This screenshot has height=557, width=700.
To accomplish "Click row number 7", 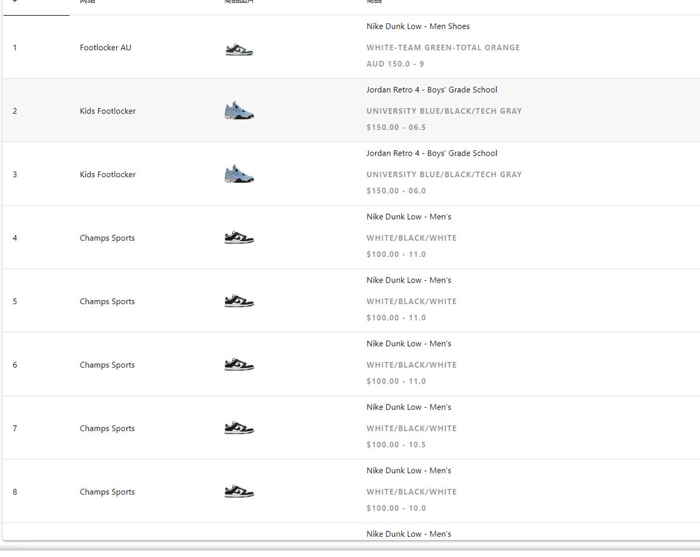I will click(15, 429).
